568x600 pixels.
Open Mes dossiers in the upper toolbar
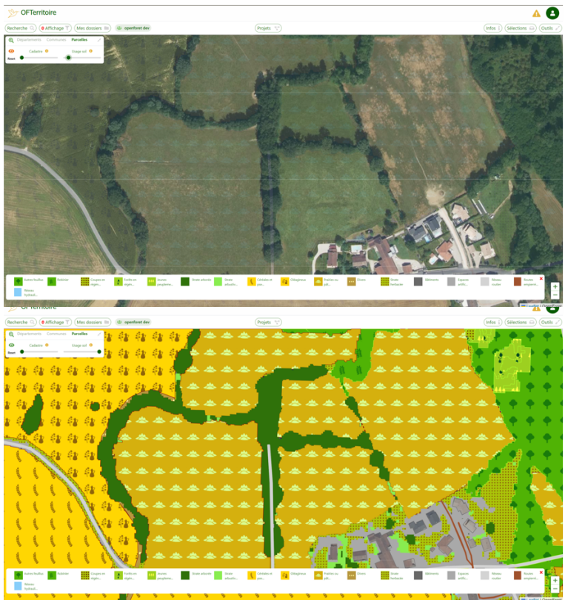click(x=93, y=27)
